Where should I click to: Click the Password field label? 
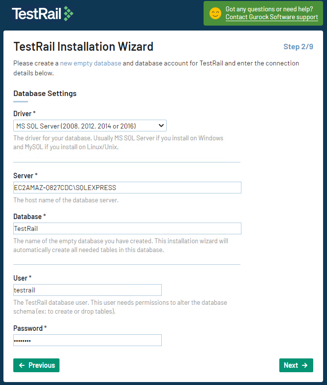(x=30, y=328)
